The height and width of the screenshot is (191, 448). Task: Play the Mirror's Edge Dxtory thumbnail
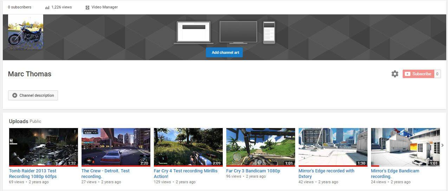(333, 147)
